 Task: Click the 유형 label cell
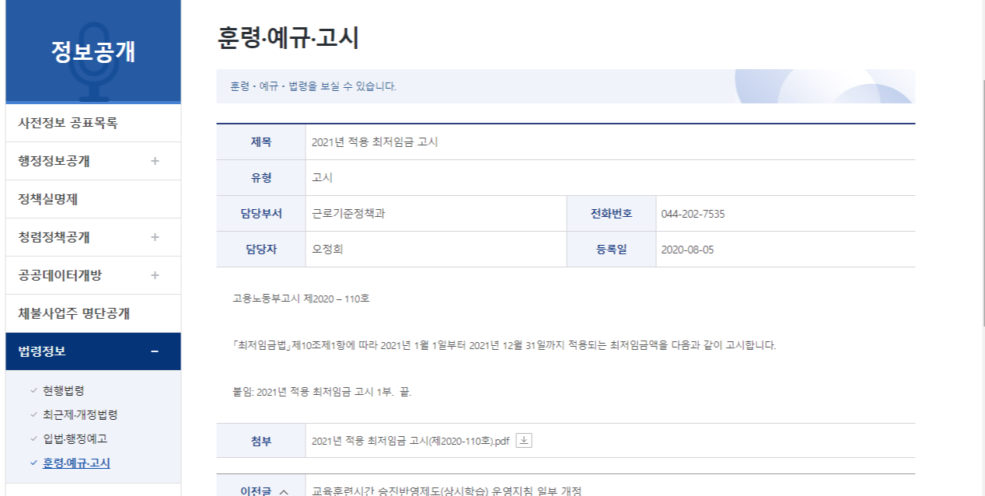point(261,178)
